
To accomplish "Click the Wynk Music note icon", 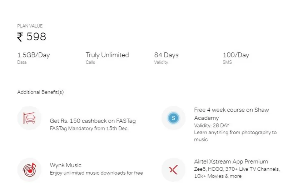I will click(x=29, y=170).
